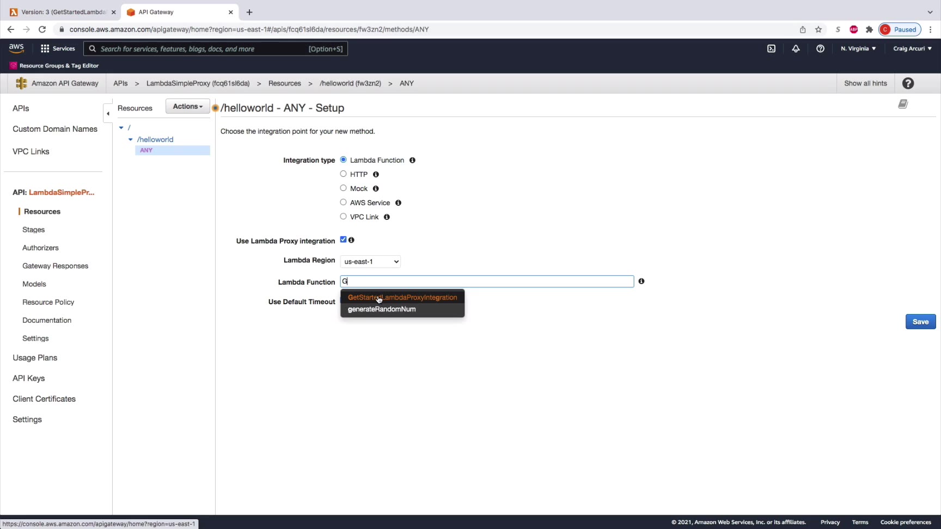Open Custom Domain Names

click(55, 130)
